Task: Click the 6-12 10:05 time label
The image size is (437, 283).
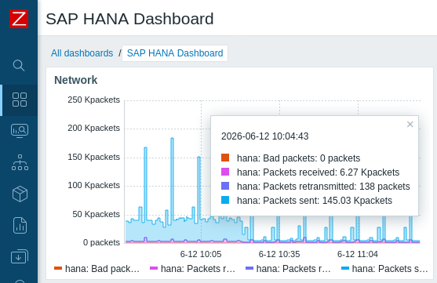Action: [x=201, y=254]
